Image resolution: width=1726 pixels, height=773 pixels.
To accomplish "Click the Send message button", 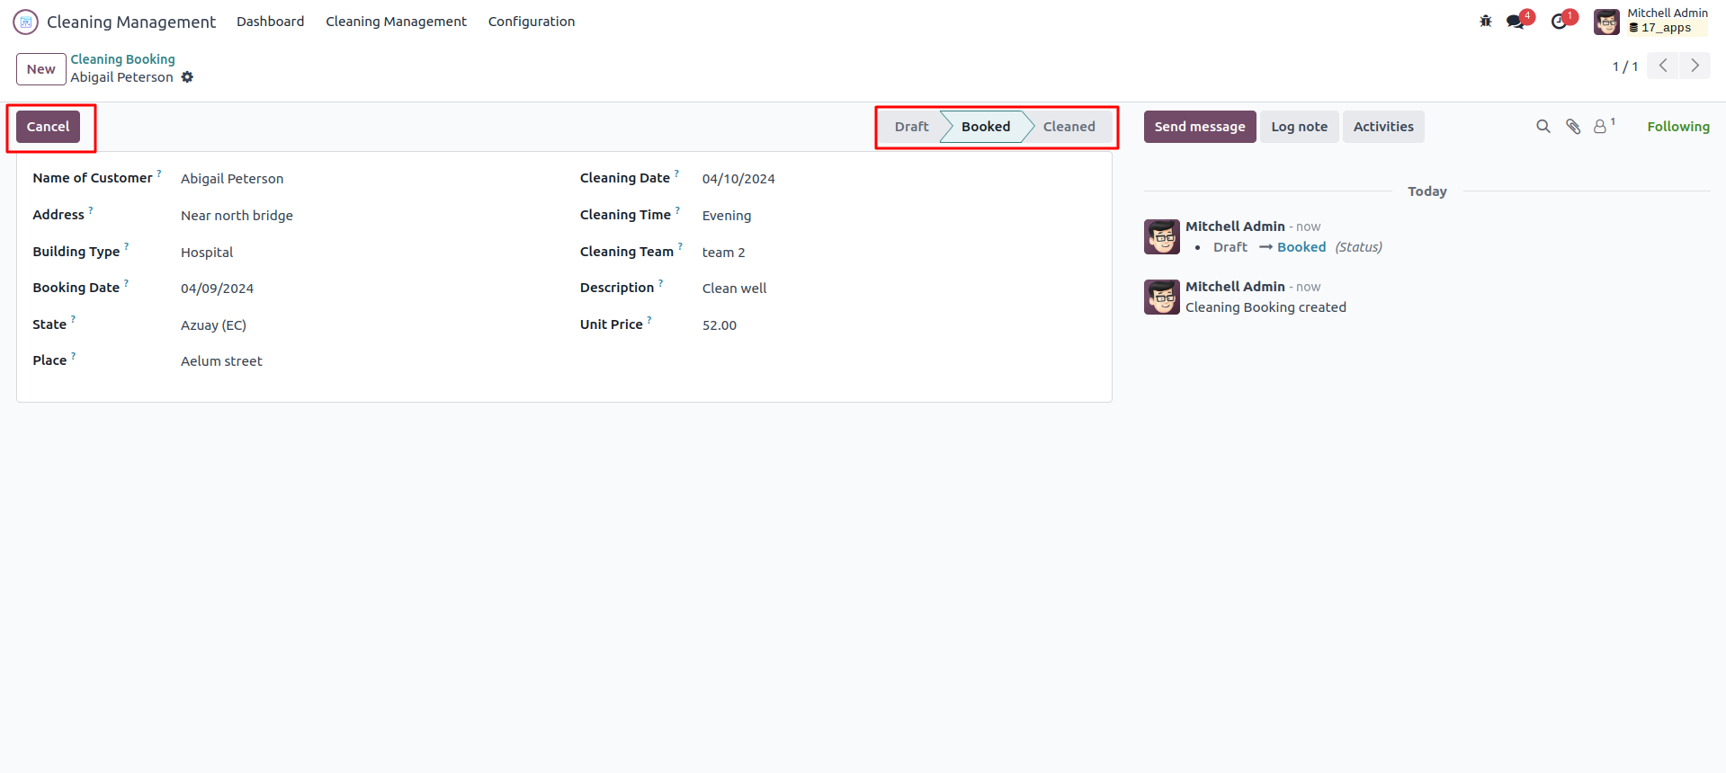I will pos(1199,127).
